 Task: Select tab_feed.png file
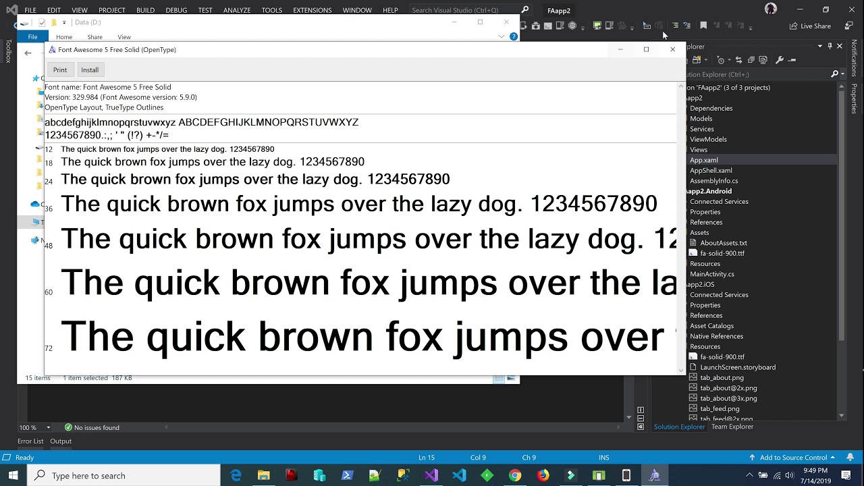pyautogui.click(x=720, y=408)
